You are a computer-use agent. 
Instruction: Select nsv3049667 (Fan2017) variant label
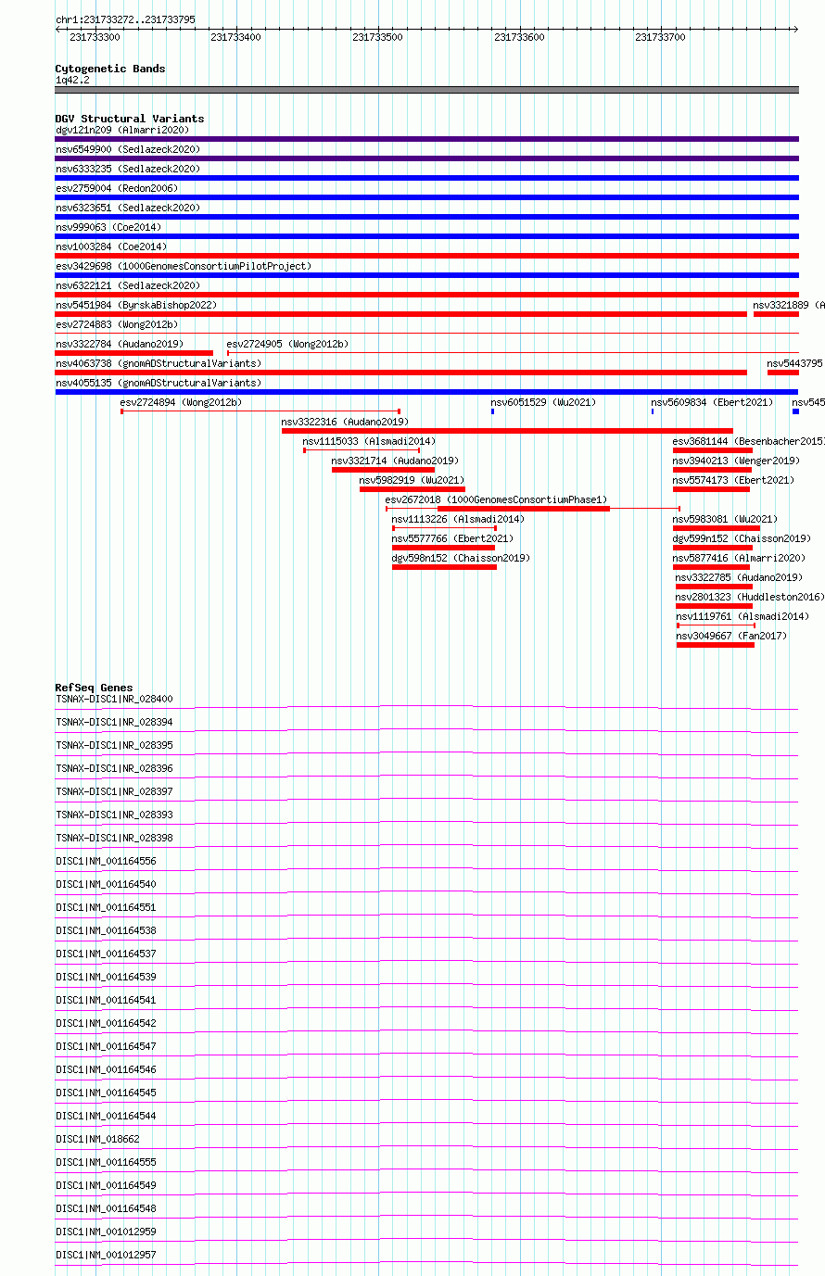(730, 636)
